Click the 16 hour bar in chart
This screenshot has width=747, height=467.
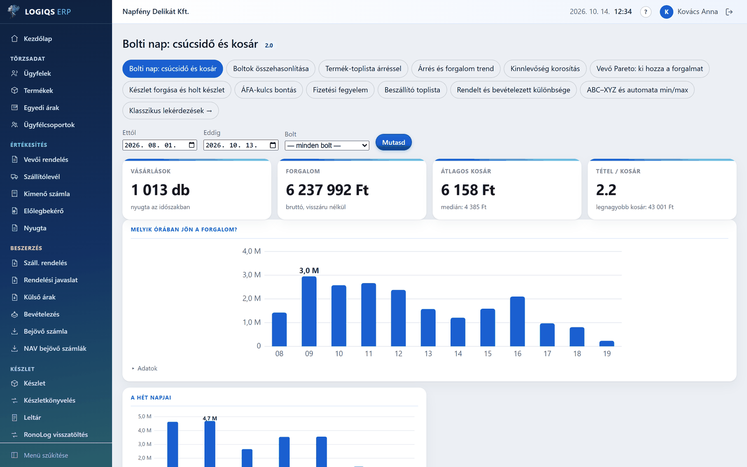[517, 321]
